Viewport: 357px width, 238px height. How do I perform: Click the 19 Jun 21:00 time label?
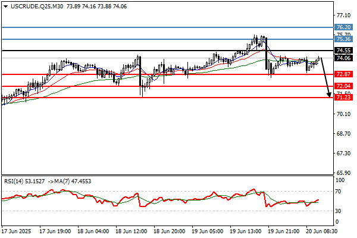(x=283, y=231)
